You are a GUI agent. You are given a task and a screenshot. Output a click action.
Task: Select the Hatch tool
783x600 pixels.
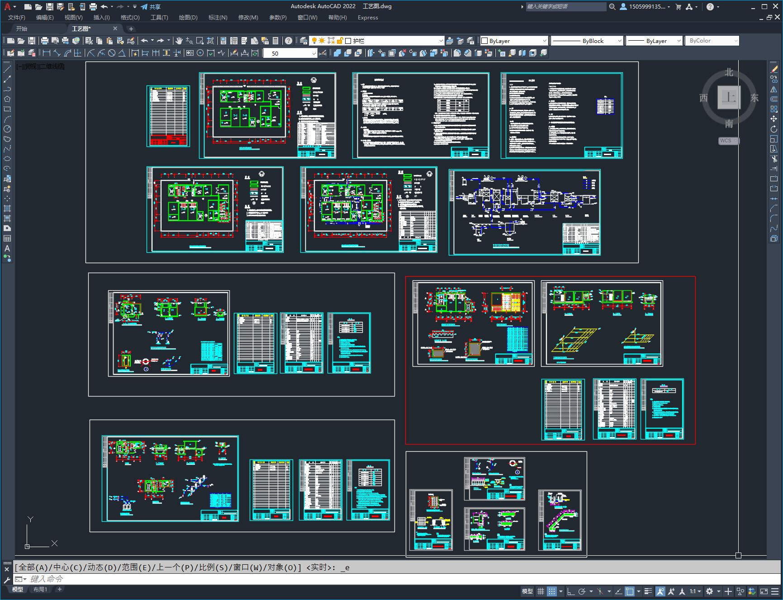[x=7, y=208]
